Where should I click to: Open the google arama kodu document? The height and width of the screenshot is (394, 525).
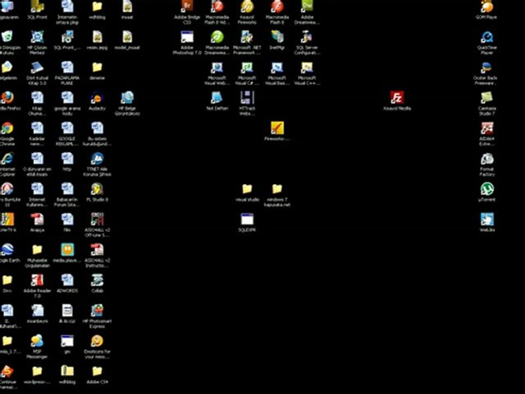pos(67,97)
